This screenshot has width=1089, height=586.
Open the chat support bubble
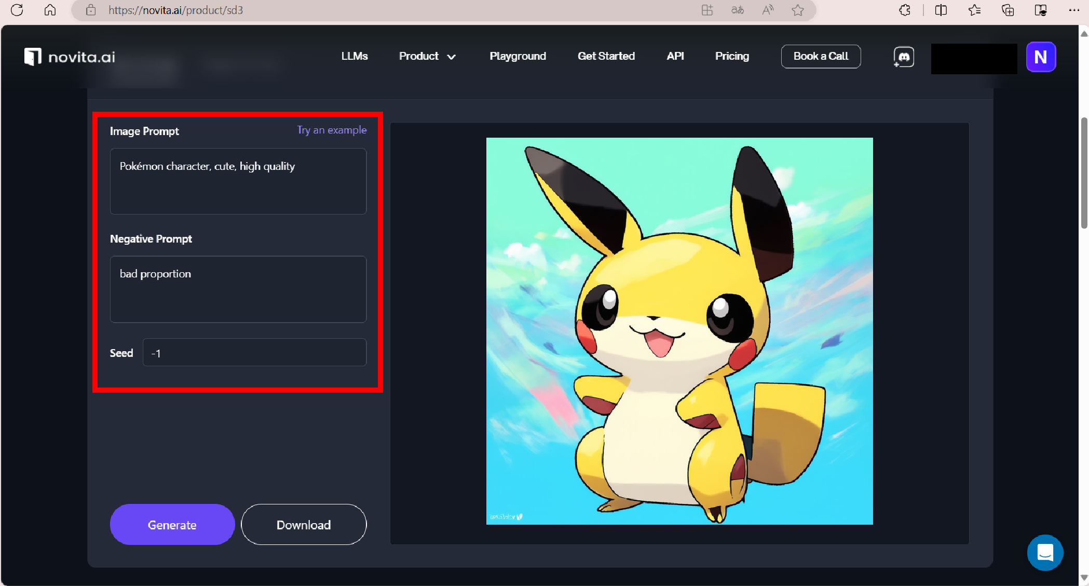click(1045, 552)
